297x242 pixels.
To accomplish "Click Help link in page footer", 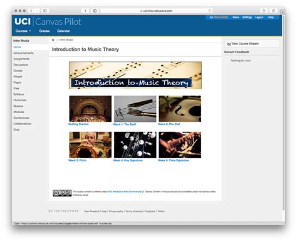I will pyautogui.click(x=104, y=211).
